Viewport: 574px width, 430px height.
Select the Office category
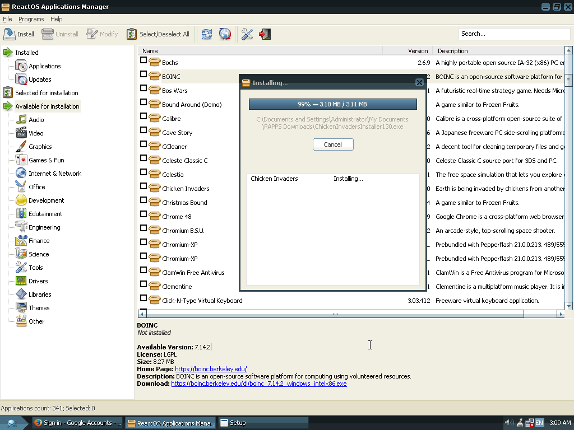click(36, 187)
